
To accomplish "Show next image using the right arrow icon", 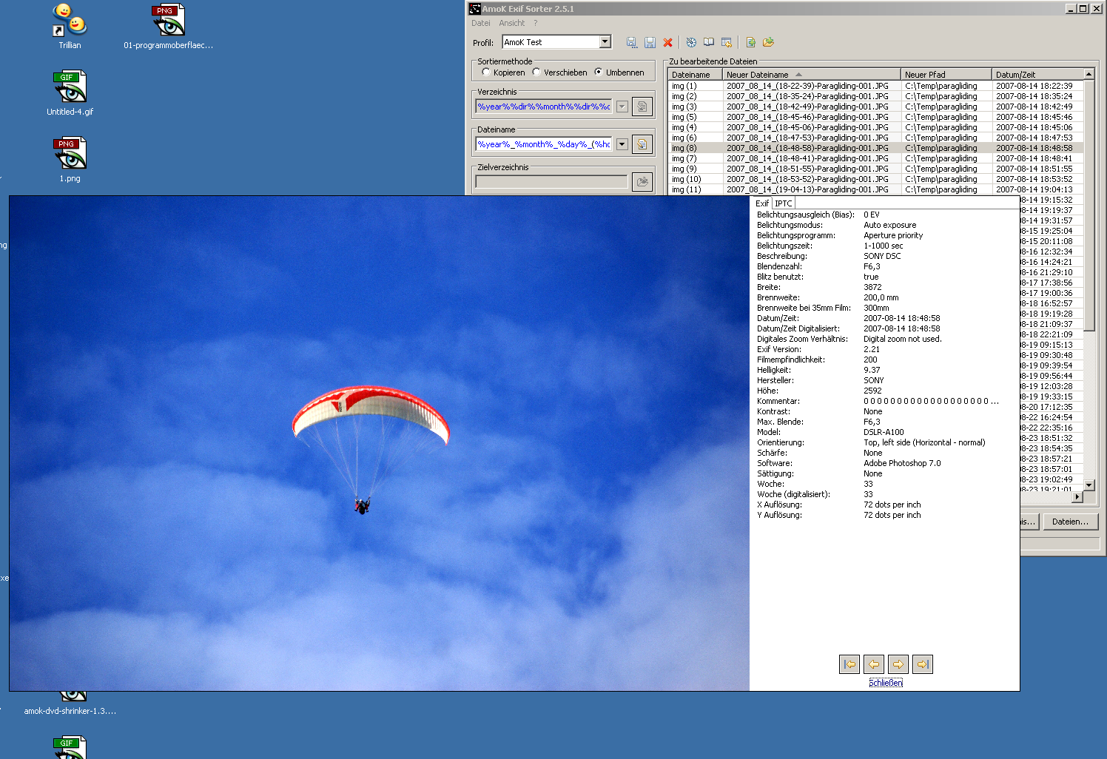I will coord(898,664).
